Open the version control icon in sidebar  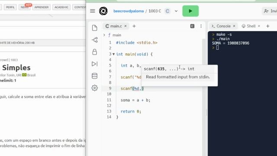coord(95,40)
